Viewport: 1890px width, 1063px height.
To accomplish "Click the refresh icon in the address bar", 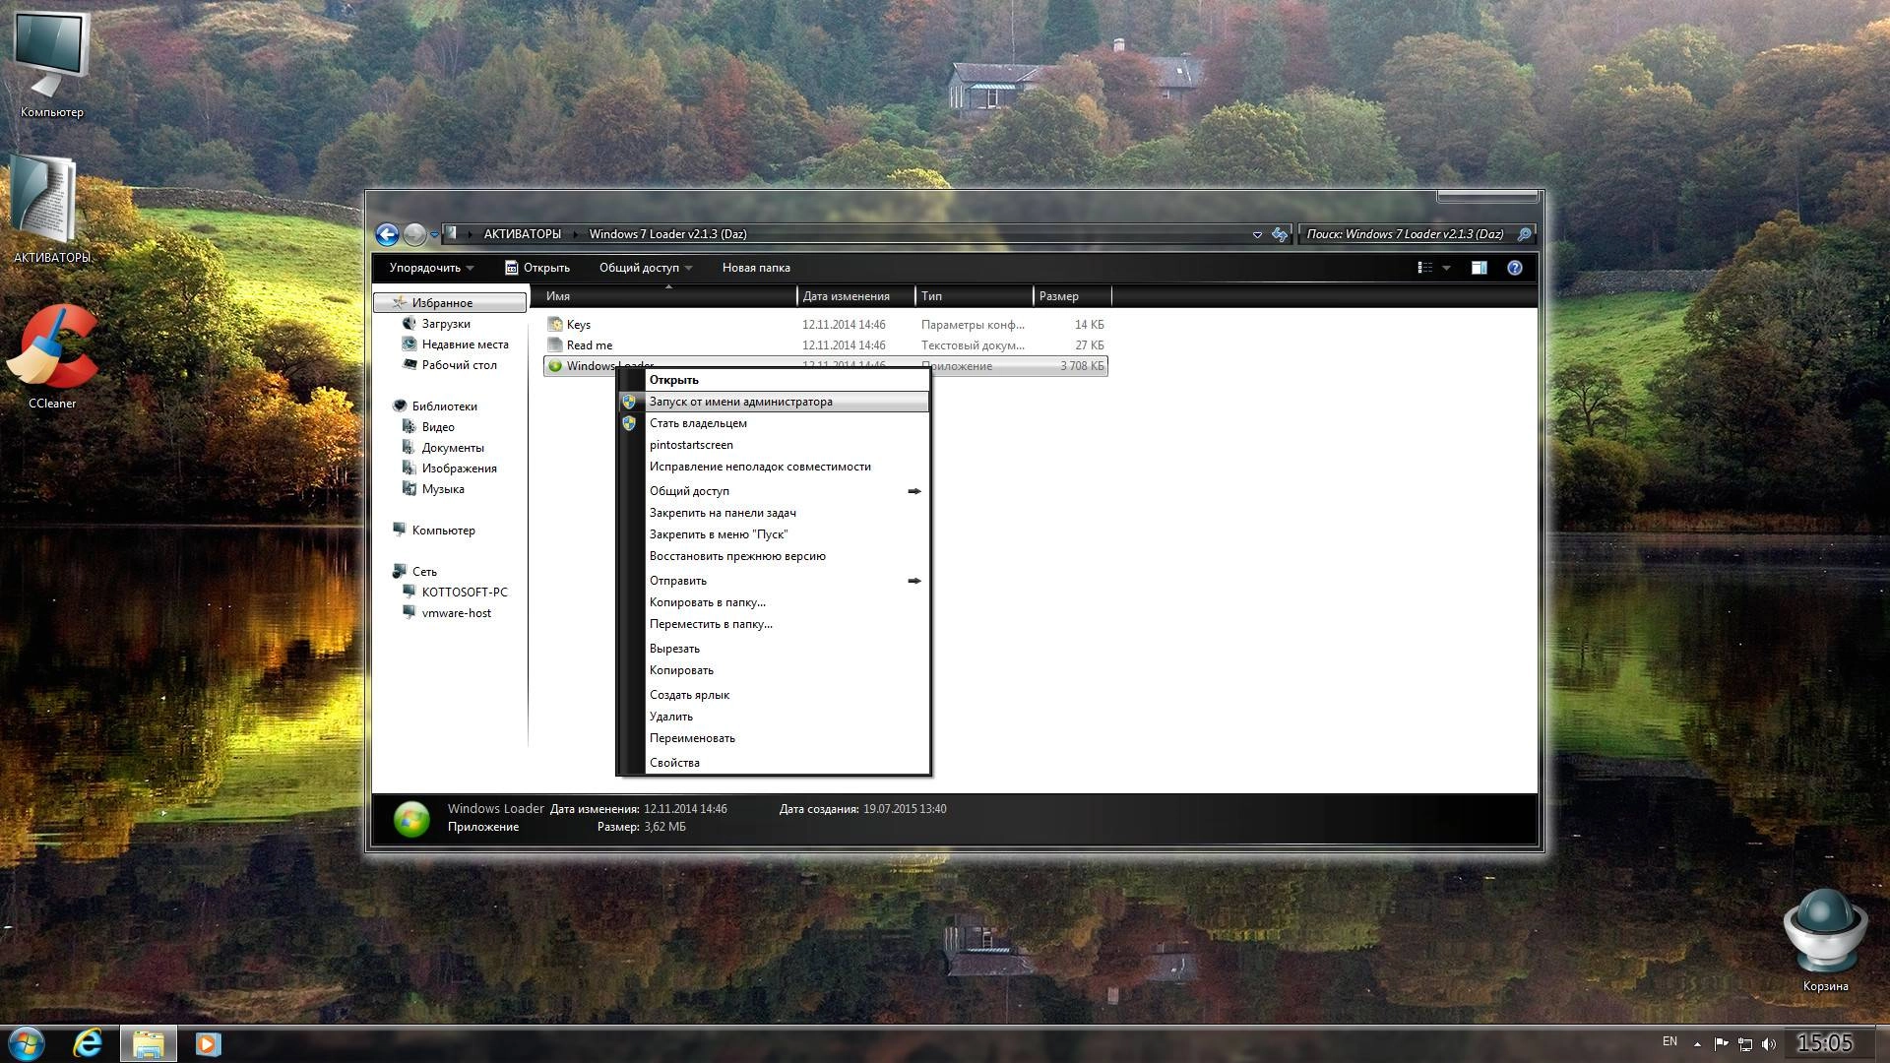I will [1279, 234].
